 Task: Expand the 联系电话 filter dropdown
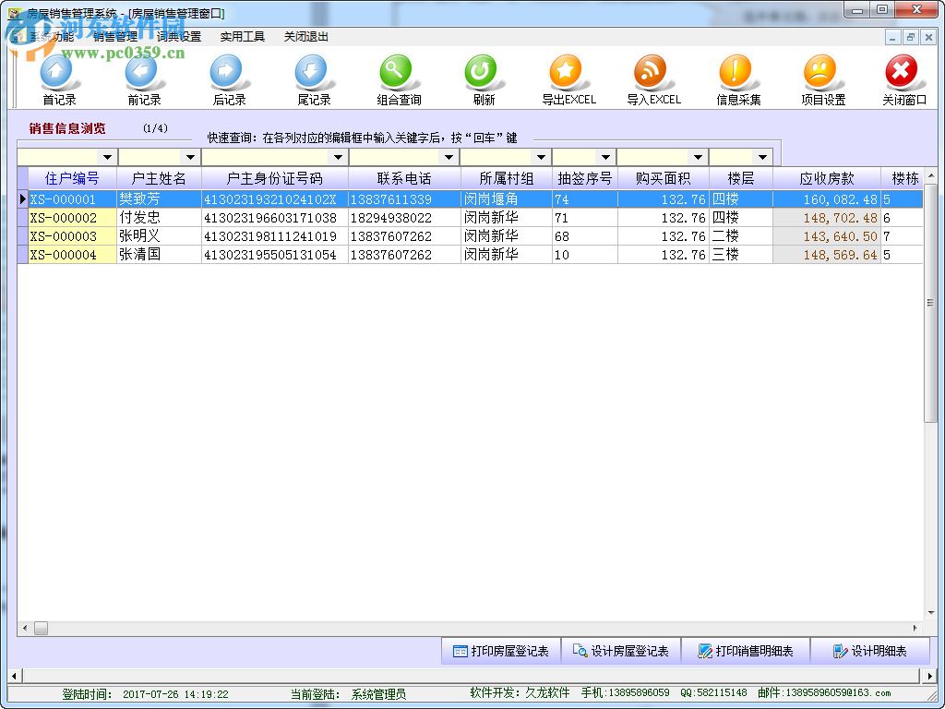[x=449, y=157]
